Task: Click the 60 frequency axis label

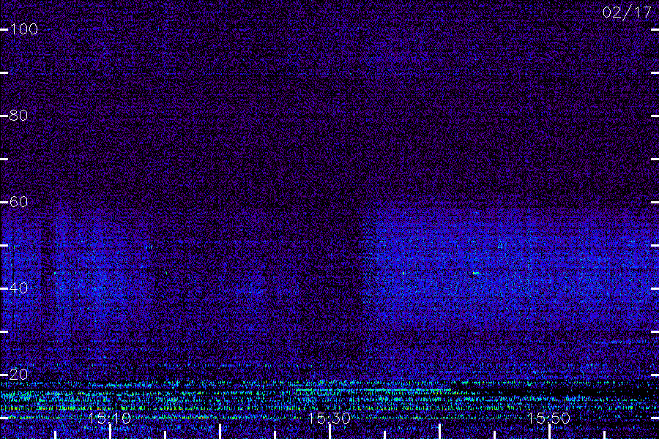Action: click(x=19, y=202)
